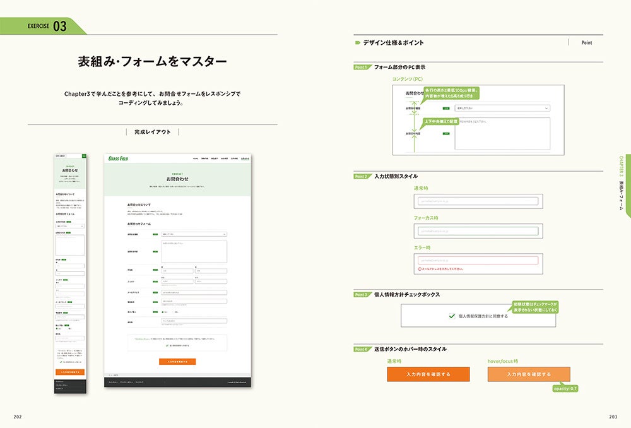This screenshot has height=428, width=631.
Task: Click the red-bordered input field under エラー時
Action: [x=478, y=261]
